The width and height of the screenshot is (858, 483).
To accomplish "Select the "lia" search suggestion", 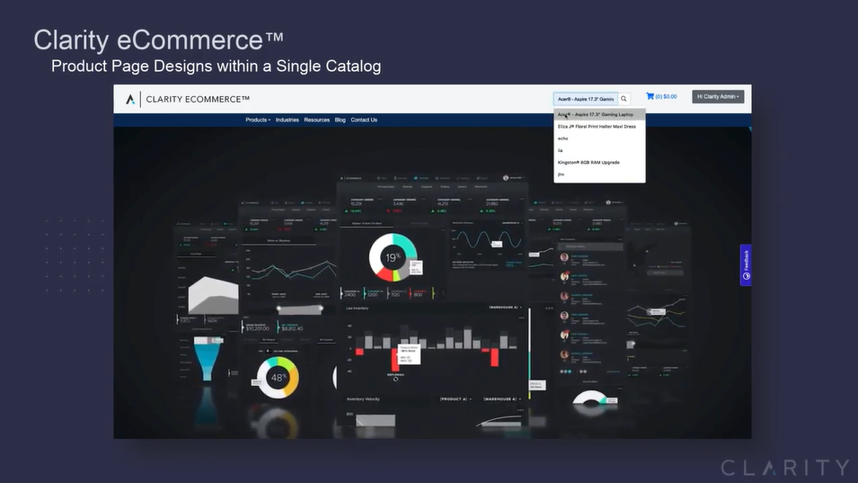I will tap(561, 150).
